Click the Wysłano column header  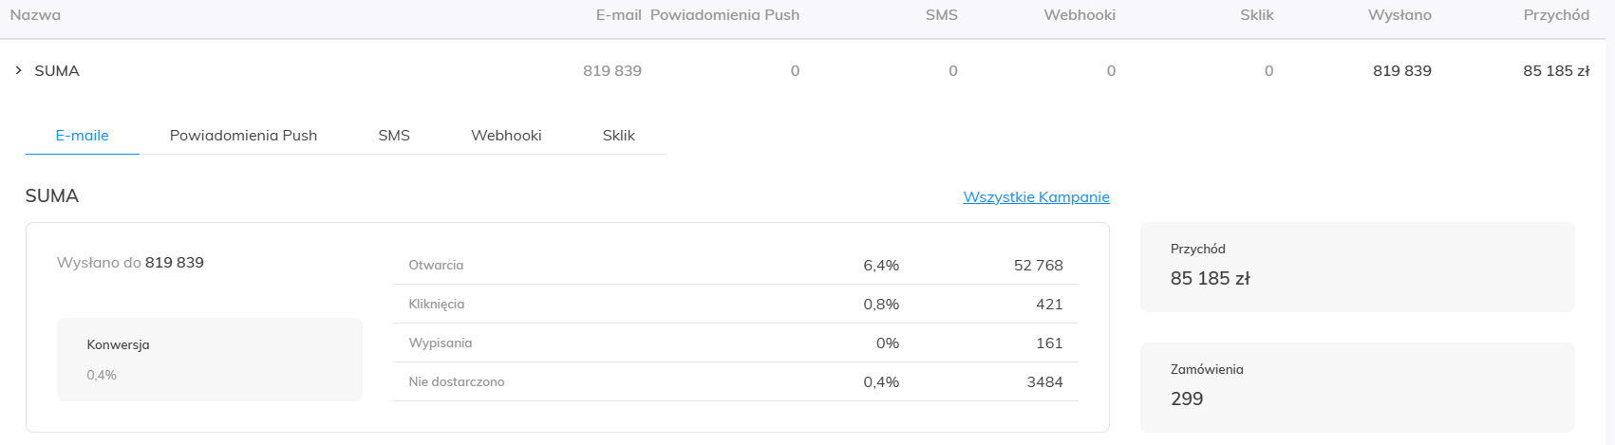pyautogui.click(x=1399, y=15)
